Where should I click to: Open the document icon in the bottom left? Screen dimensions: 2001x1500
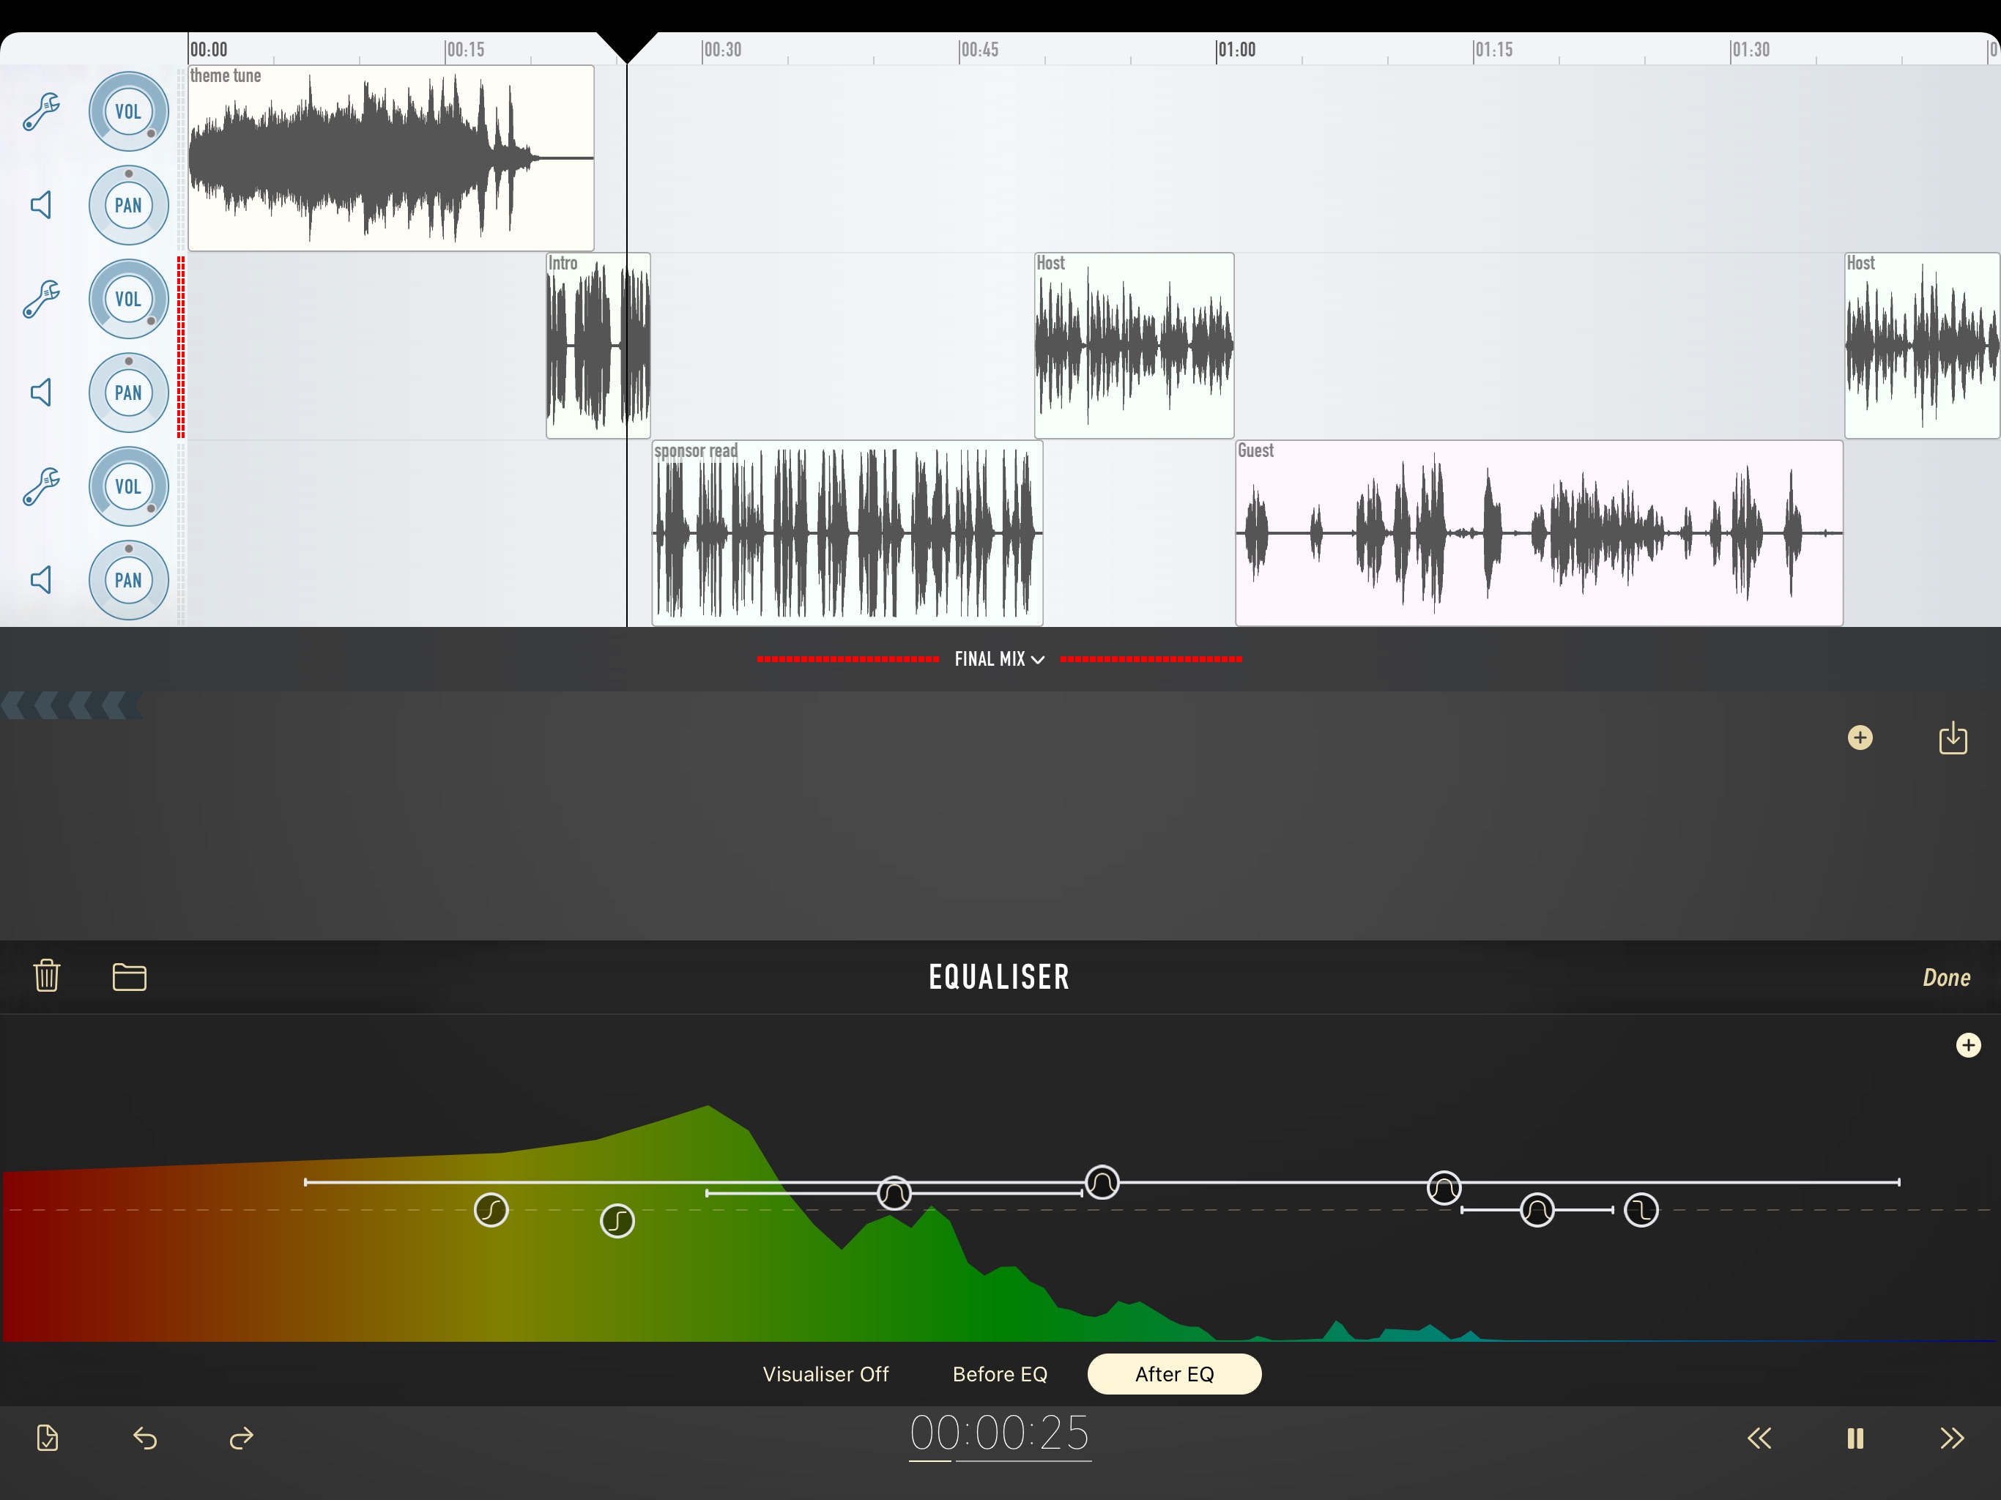pos(48,1438)
